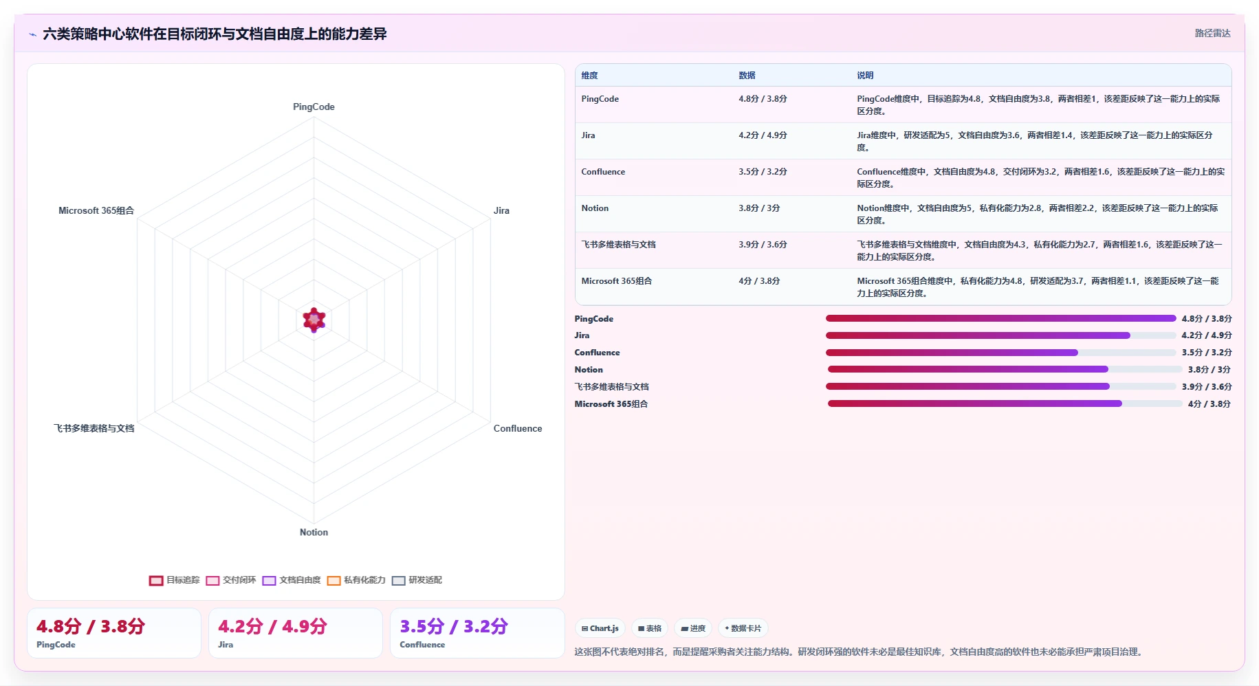
Task: Click the Confluence progress bar
Action: tap(1000, 353)
